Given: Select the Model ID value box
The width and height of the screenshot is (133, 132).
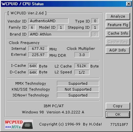Looking at the screenshot, I should tap(61, 27).
